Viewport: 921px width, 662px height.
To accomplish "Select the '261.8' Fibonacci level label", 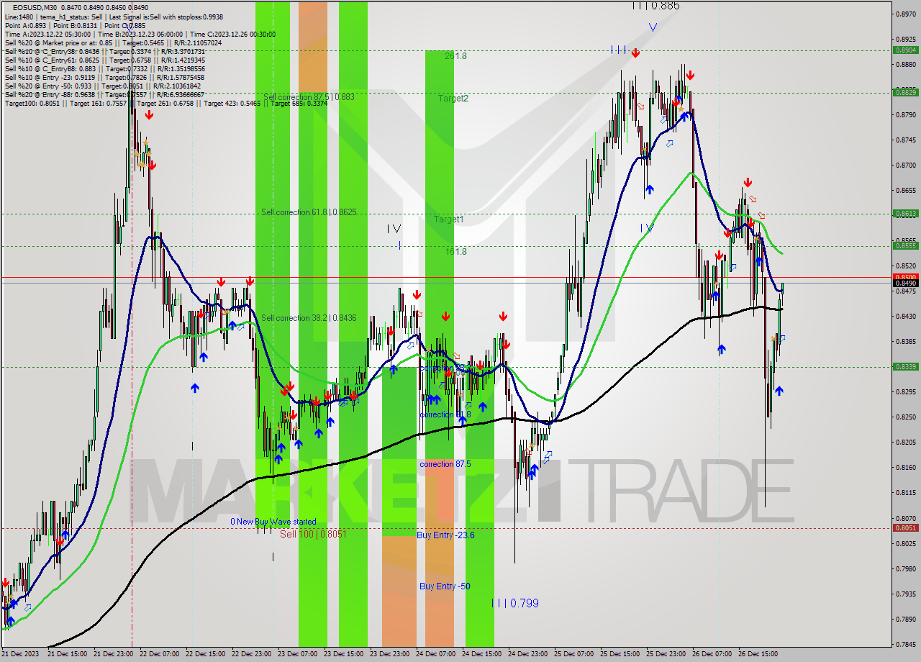I will [455, 55].
